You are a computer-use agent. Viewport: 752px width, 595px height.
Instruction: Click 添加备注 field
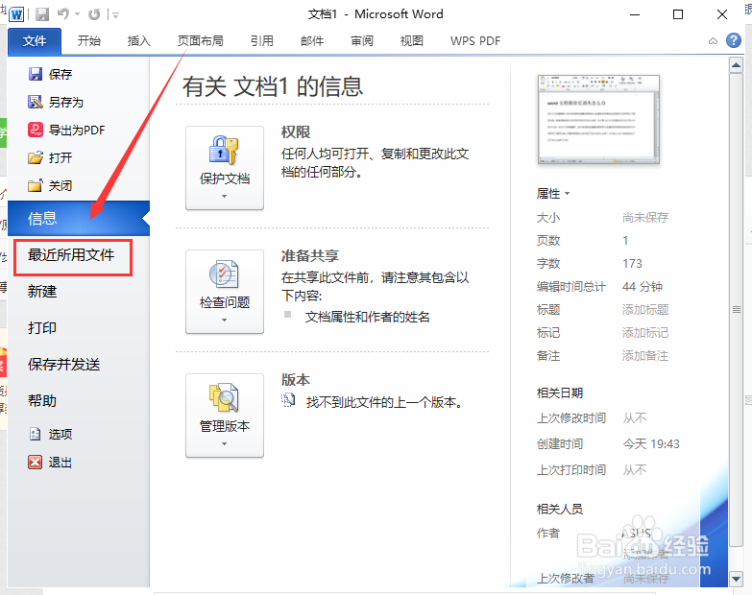coord(645,355)
